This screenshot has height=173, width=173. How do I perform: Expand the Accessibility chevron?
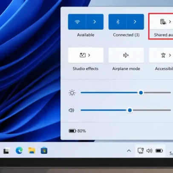(x=170, y=55)
